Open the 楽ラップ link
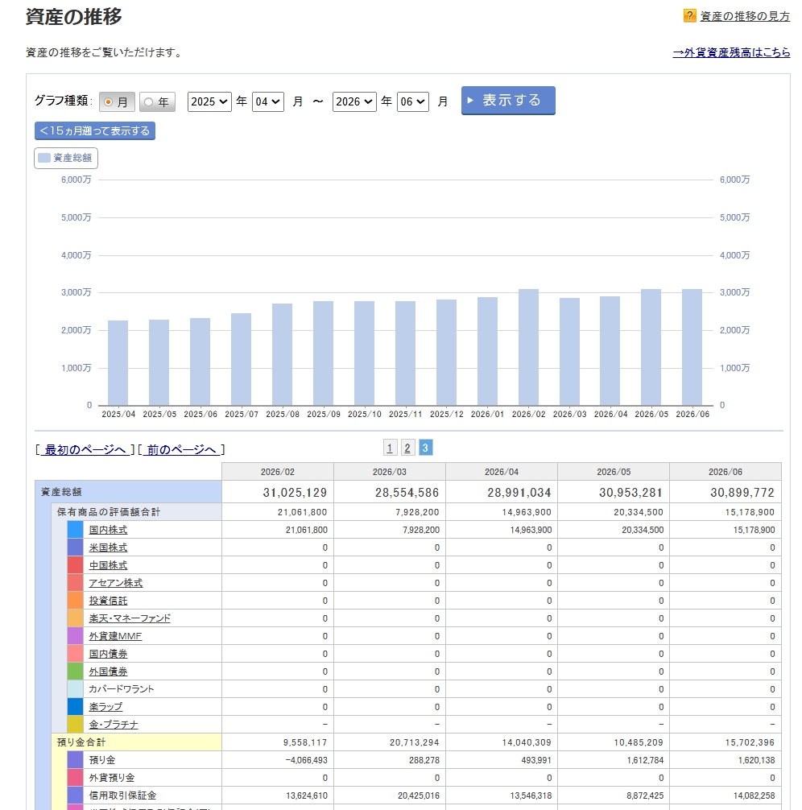 pos(105,706)
